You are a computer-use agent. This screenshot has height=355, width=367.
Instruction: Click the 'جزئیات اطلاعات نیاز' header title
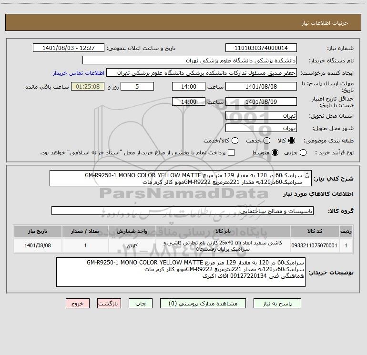325,23
